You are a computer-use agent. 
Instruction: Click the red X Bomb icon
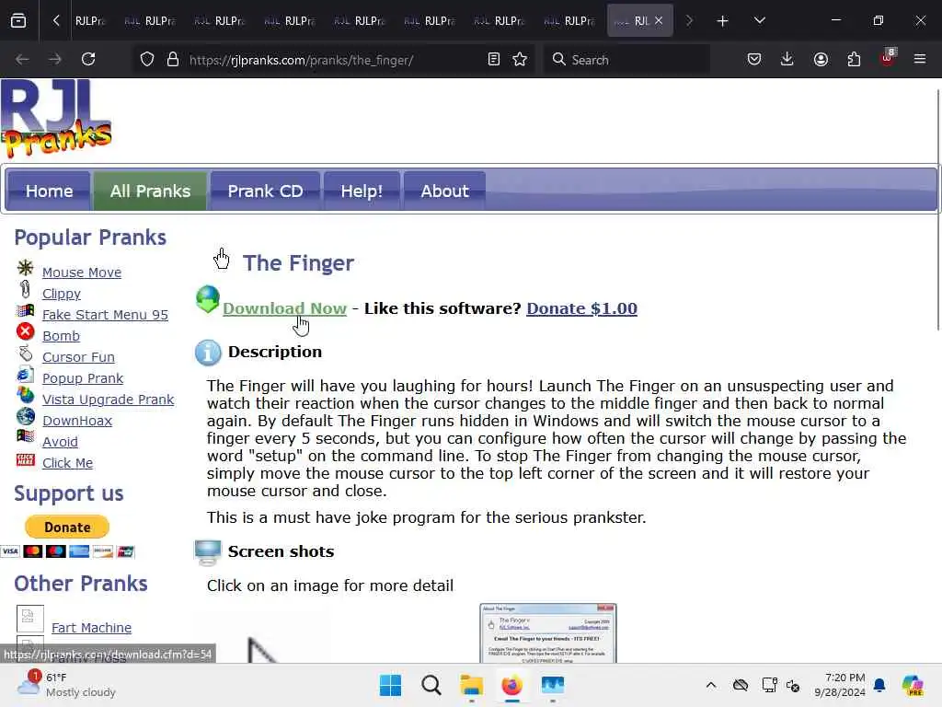pos(25,331)
